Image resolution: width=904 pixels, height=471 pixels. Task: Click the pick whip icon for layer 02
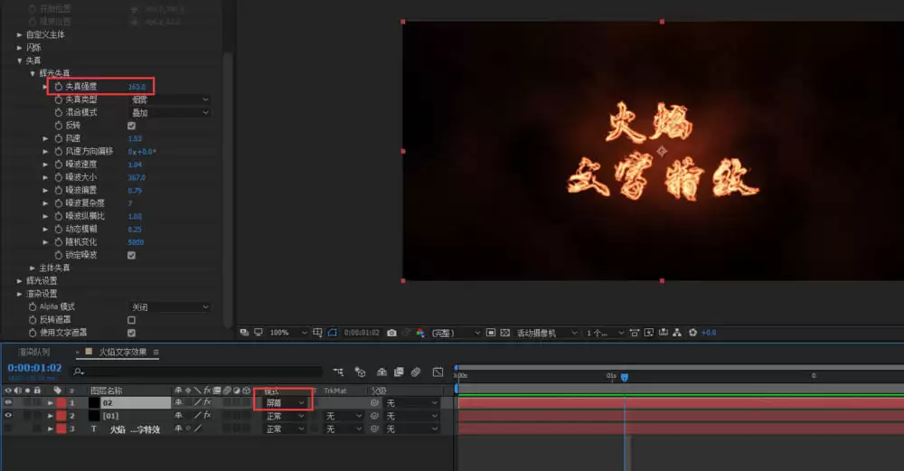375,403
